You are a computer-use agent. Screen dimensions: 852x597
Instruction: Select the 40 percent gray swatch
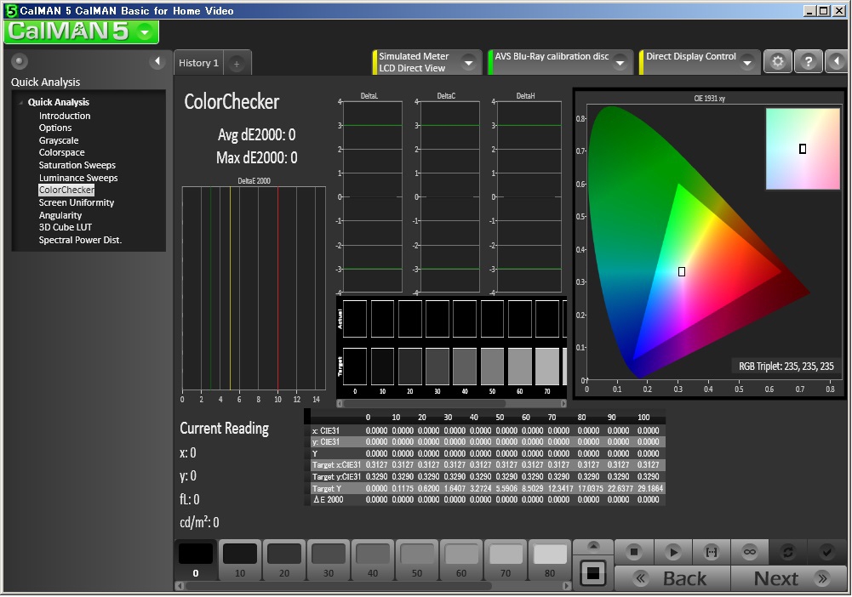(373, 560)
